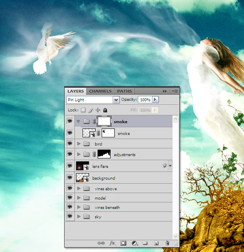Select the smoke layer mask thumbnail
Image resolution: width=244 pixels, height=252 pixels.
coord(108,133)
